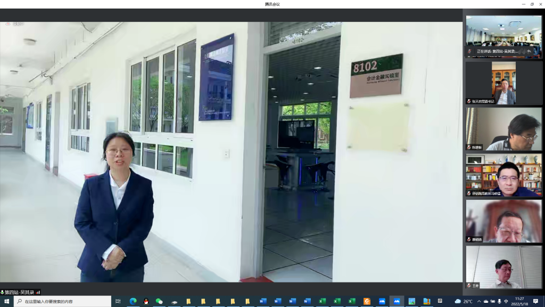The height and width of the screenshot is (307, 545).
Task: Open the WeChat taskbar icon
Action: coord(159,302)
